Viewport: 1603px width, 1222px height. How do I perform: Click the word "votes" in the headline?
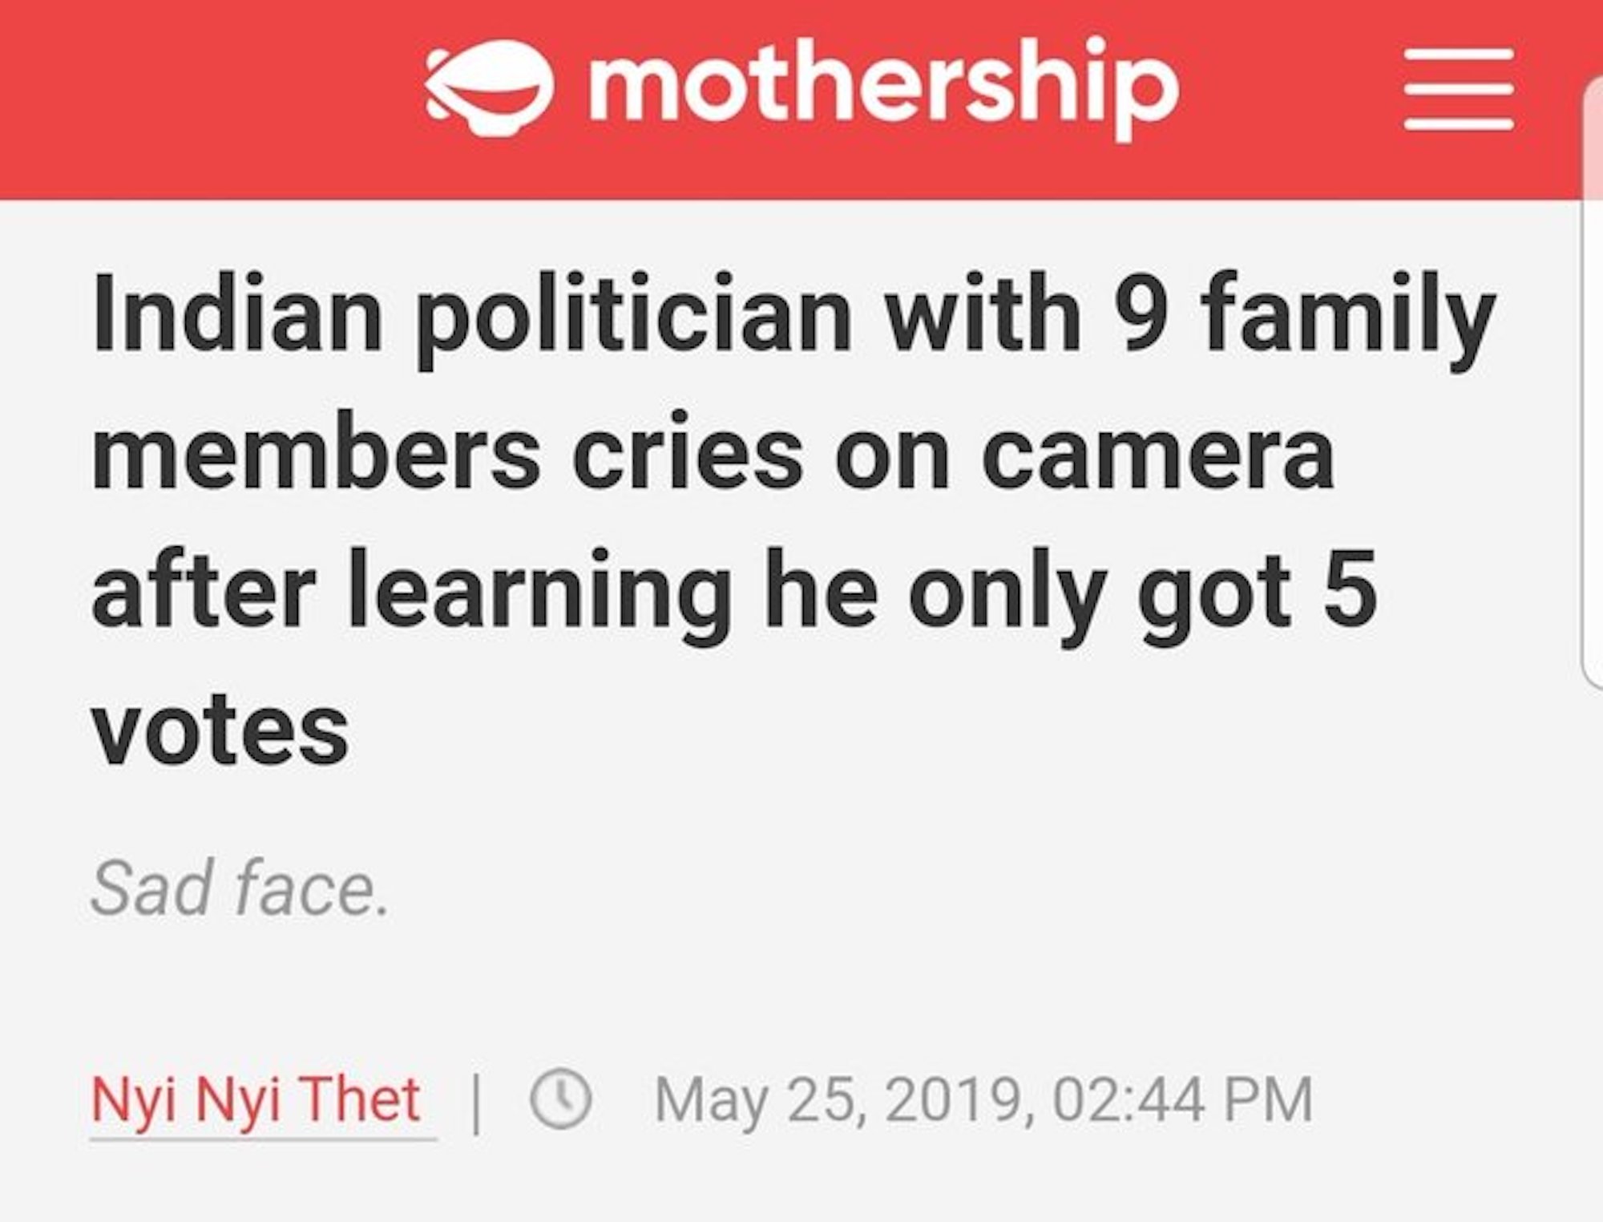tap(220, 731)
